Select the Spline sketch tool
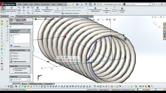Image resolution: width=166 pixels, height=93 pixels. pos(28,7)
